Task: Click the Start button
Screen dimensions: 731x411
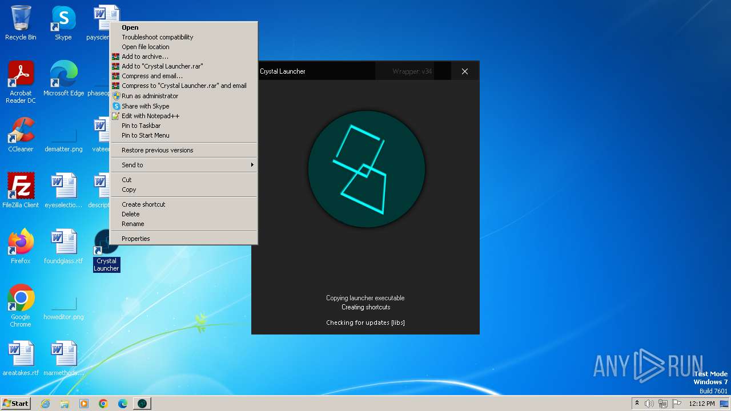Action: [16, 404]
